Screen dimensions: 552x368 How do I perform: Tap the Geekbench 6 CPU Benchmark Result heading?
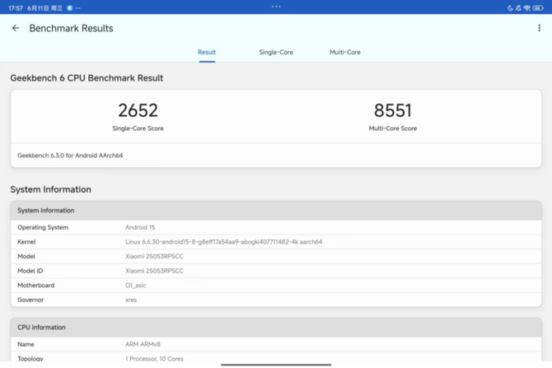[x=87, y=78]
